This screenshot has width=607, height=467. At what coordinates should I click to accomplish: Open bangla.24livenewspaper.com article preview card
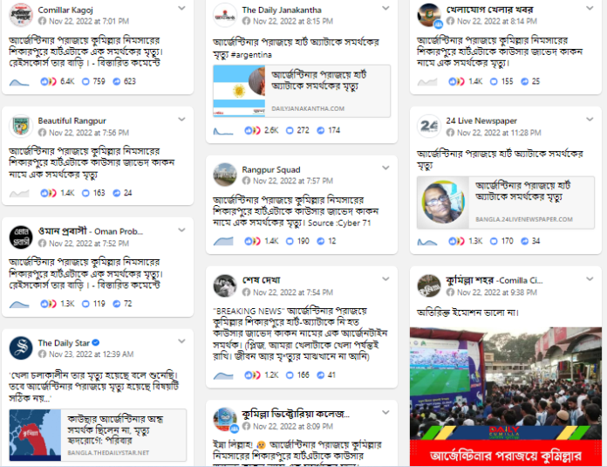pos(506,203)
